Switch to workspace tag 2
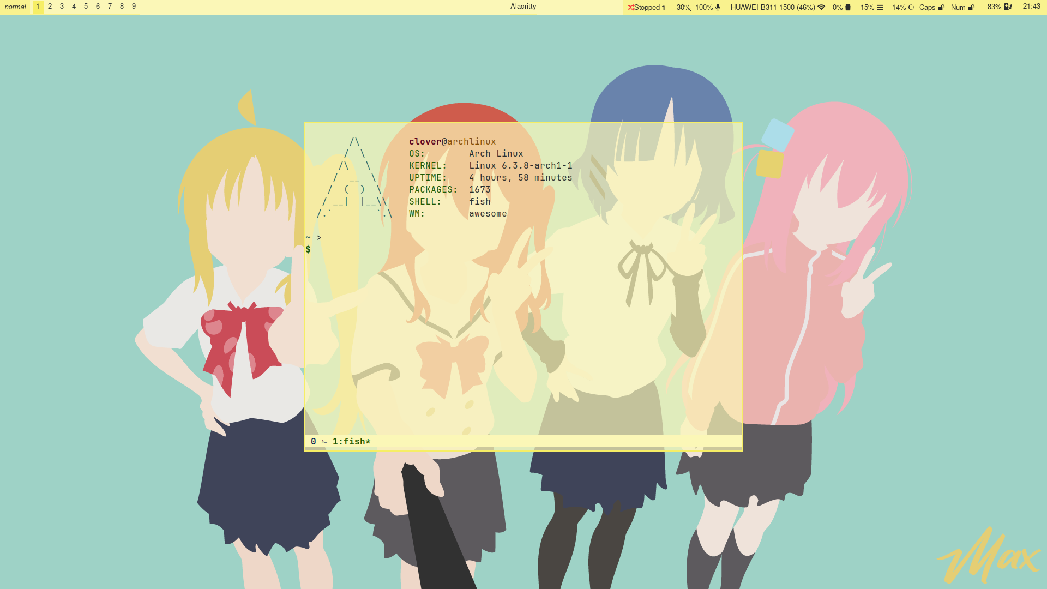Screen dimensions: 1047x589 [50, 7]
